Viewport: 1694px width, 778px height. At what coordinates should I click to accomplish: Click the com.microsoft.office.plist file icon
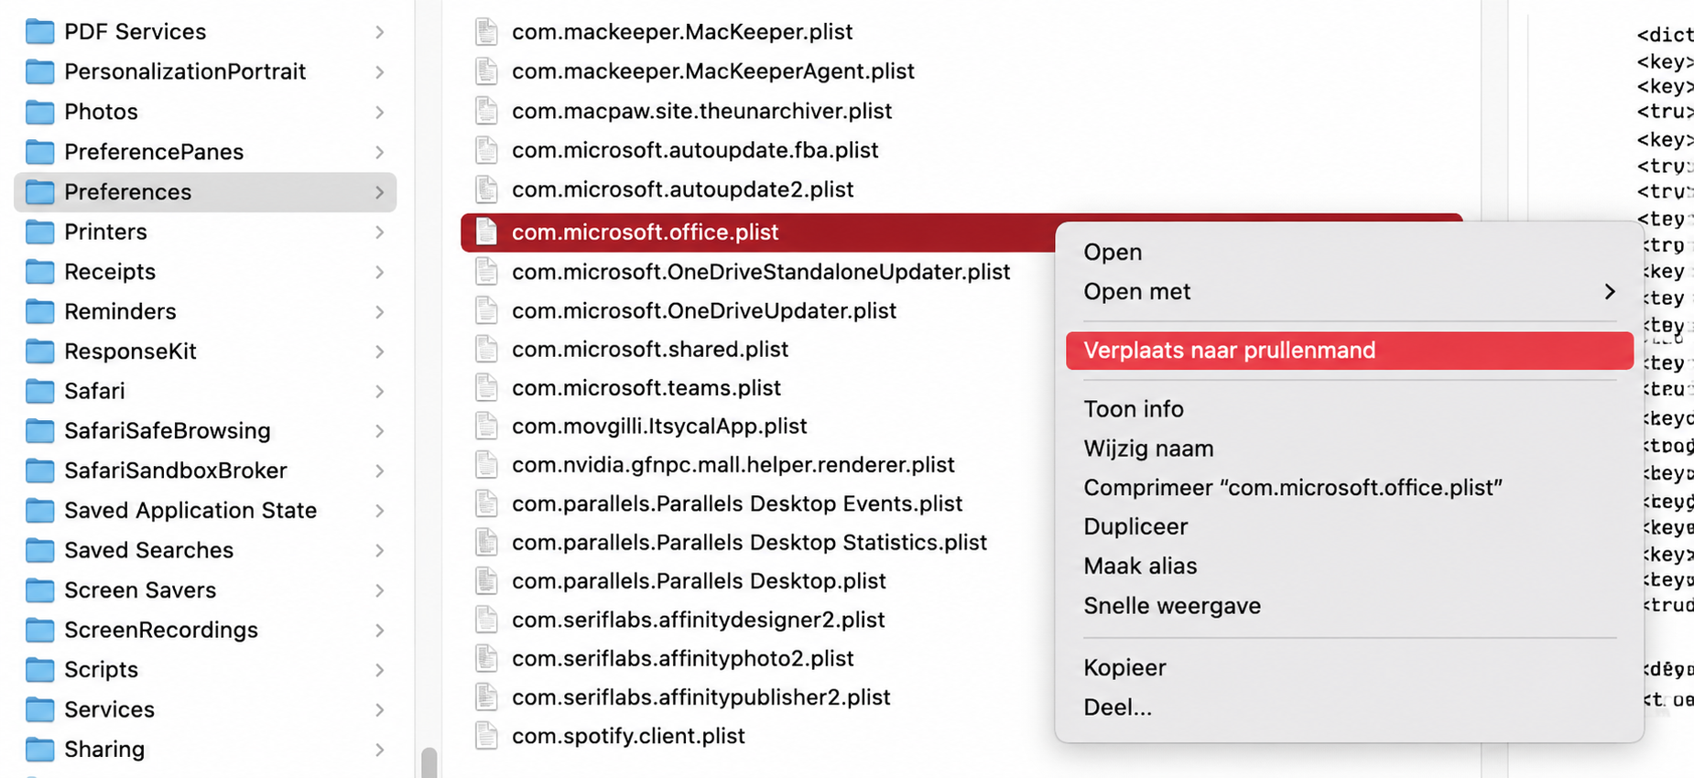[486, 232]
